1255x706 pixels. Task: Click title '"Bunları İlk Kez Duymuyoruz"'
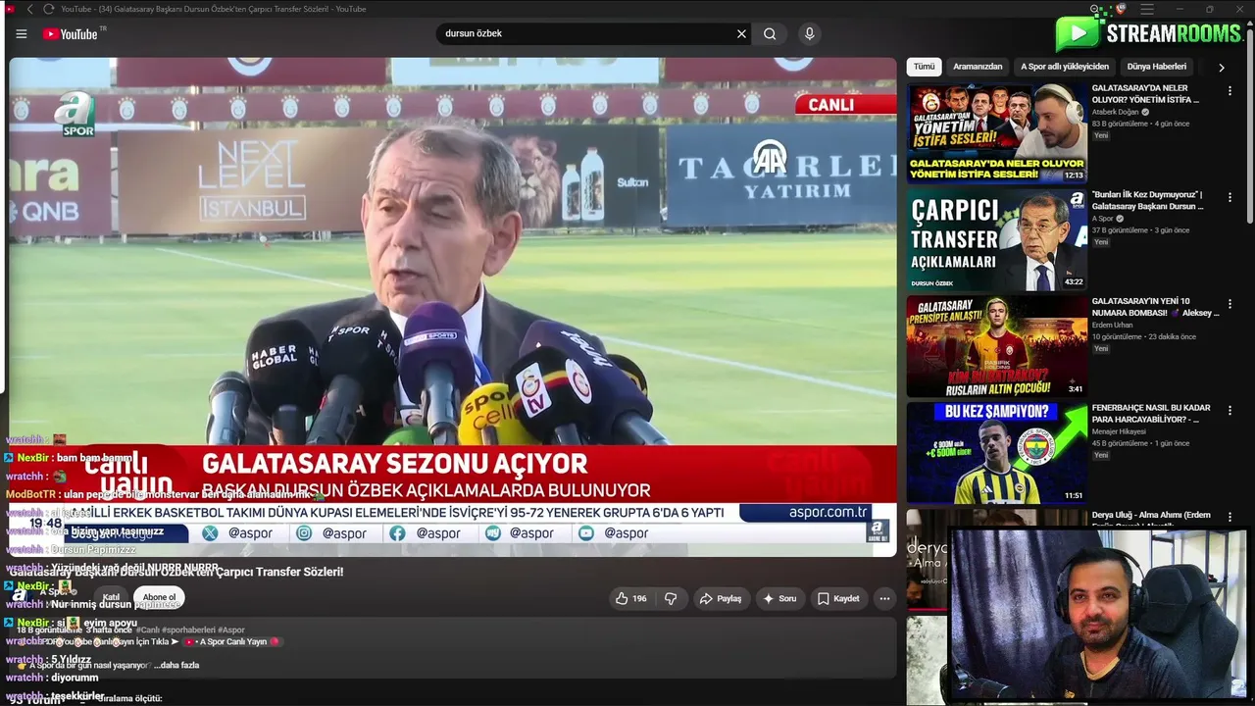pos(1147,201)
